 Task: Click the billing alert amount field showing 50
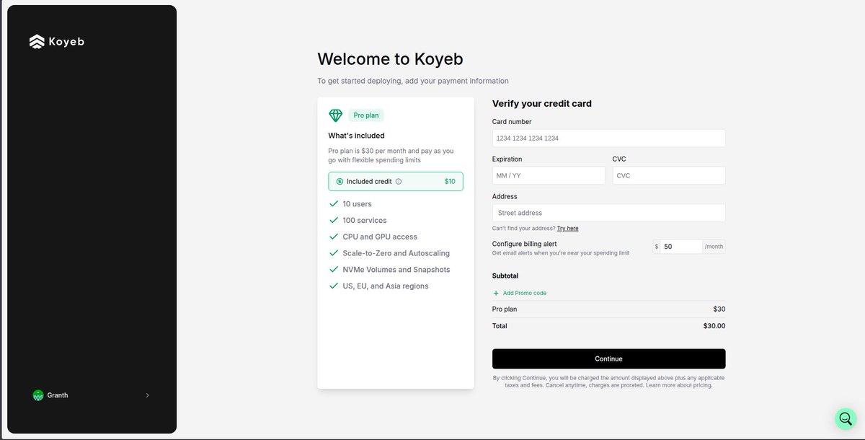point(681,247)
